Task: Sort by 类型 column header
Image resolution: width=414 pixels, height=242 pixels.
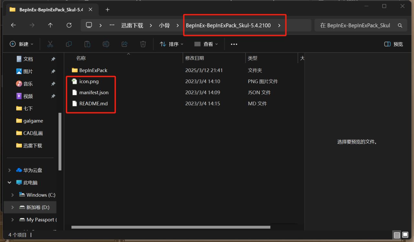Action: pyautogui.click(x=253, y=58)
